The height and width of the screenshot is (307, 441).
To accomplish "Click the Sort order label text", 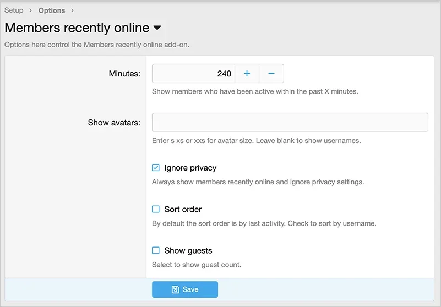I will [x=183, y=209].
